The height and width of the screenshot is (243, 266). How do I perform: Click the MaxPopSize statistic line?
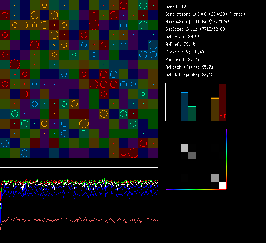[197, 22]
